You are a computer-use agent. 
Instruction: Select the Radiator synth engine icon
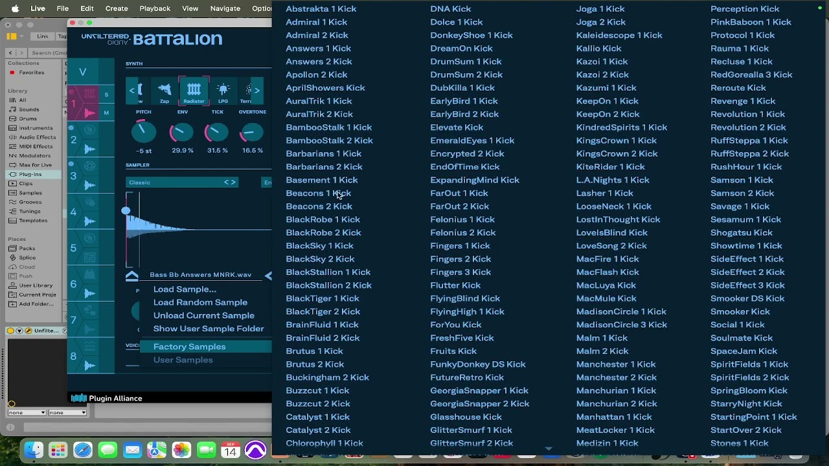(x=194, y=91)
